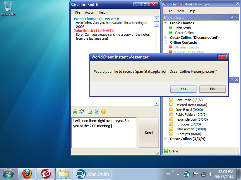Expand the Oscar Collins (Disconnected) group
Screen dimensions: 241x180
[166, 37]
